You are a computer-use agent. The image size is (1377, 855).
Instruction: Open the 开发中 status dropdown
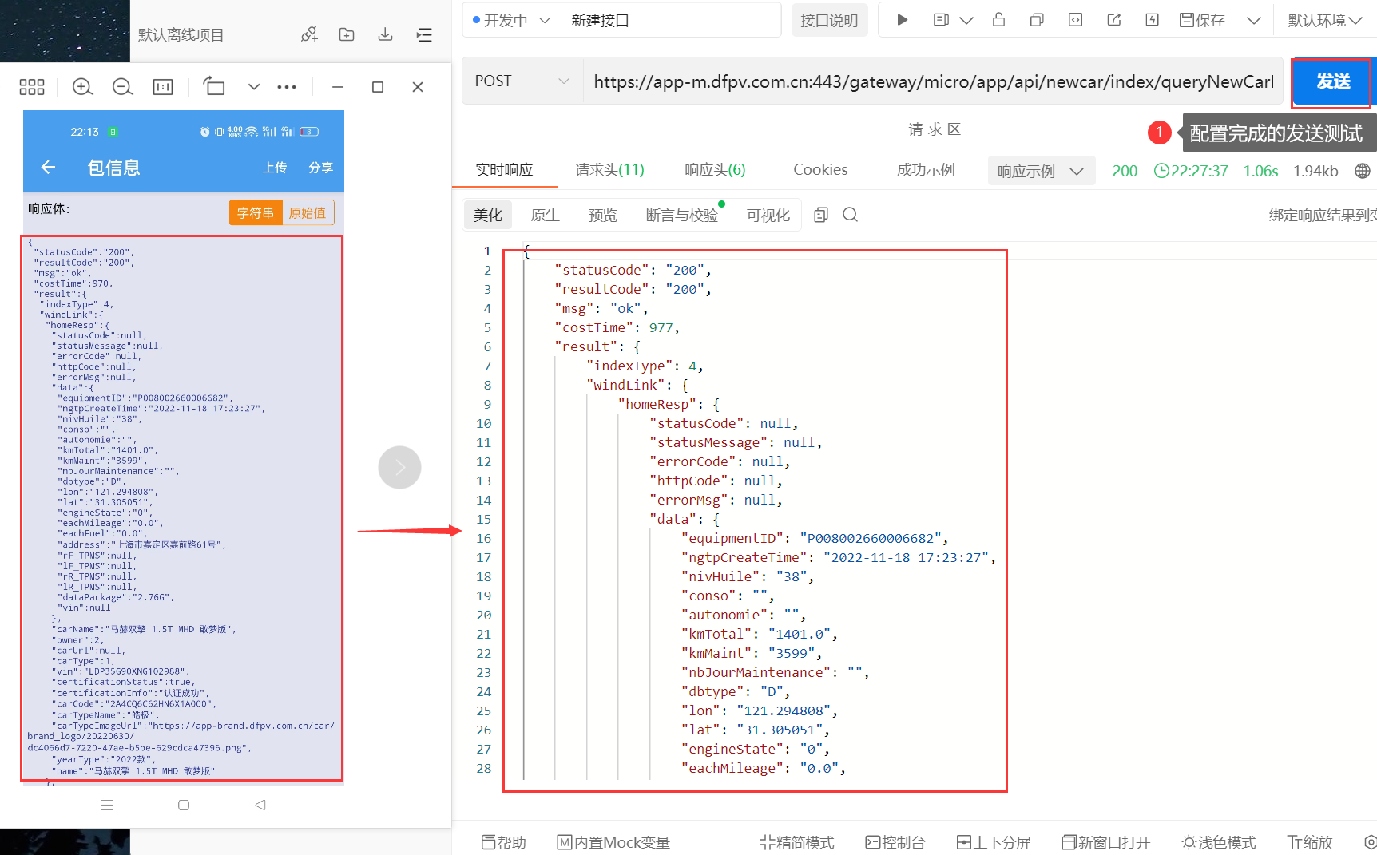tap(511, 20)
